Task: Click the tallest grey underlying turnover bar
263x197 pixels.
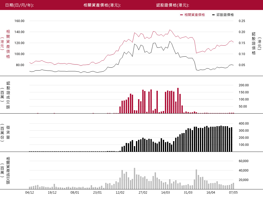Action: 134,179
